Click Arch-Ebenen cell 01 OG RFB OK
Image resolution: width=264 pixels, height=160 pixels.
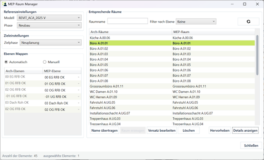tap(24, 83)
